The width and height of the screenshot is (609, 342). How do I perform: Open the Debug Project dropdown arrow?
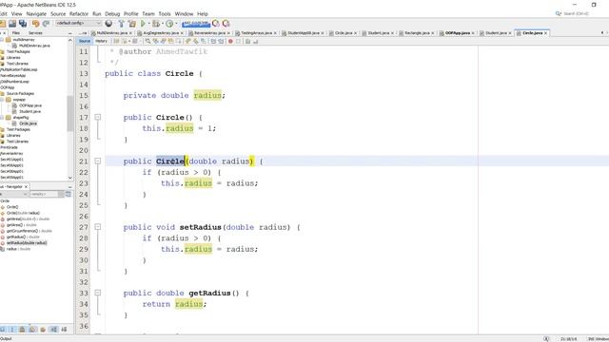[x=162, y=24]
